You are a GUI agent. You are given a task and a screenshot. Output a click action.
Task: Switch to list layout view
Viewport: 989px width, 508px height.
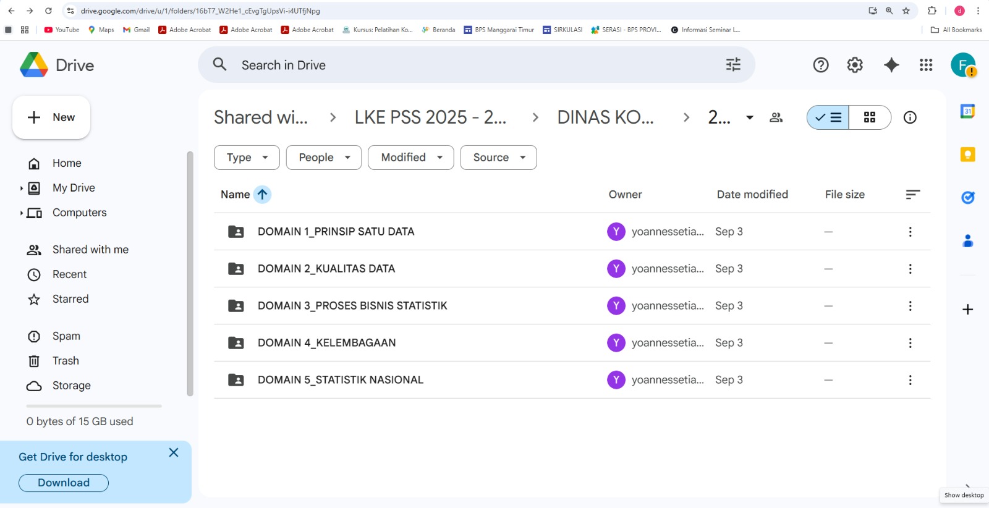(828, 117)
